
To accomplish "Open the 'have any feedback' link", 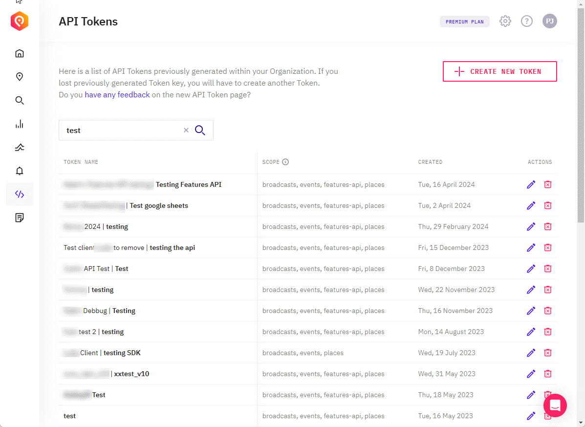I will 117,95.
